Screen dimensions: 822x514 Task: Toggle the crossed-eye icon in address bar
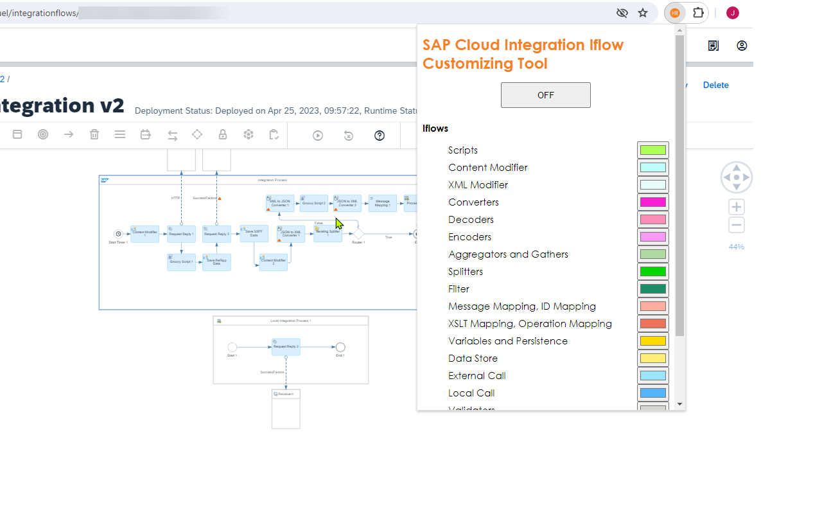click(x=622, y=13)
